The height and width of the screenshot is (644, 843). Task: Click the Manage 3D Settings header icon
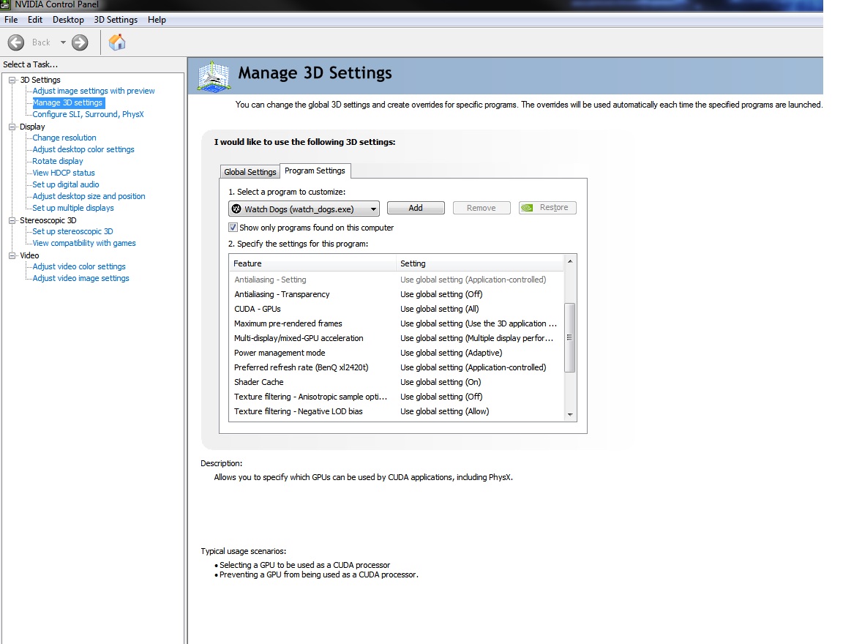click(214, 76)
